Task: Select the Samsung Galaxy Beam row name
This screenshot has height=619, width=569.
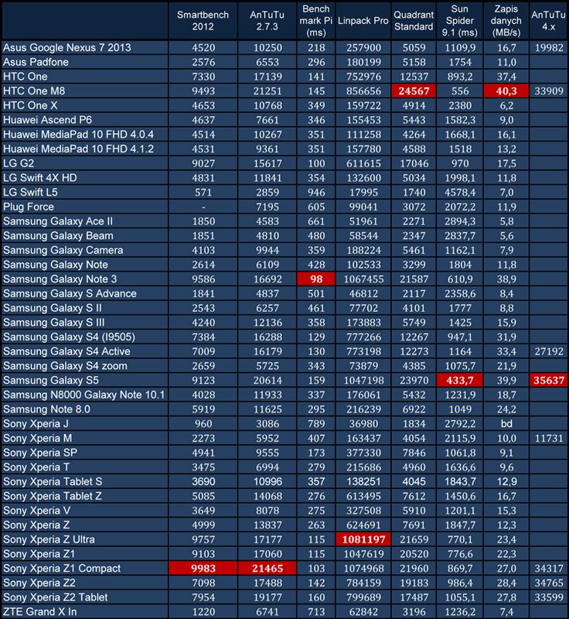Action: tap(58, 236)
